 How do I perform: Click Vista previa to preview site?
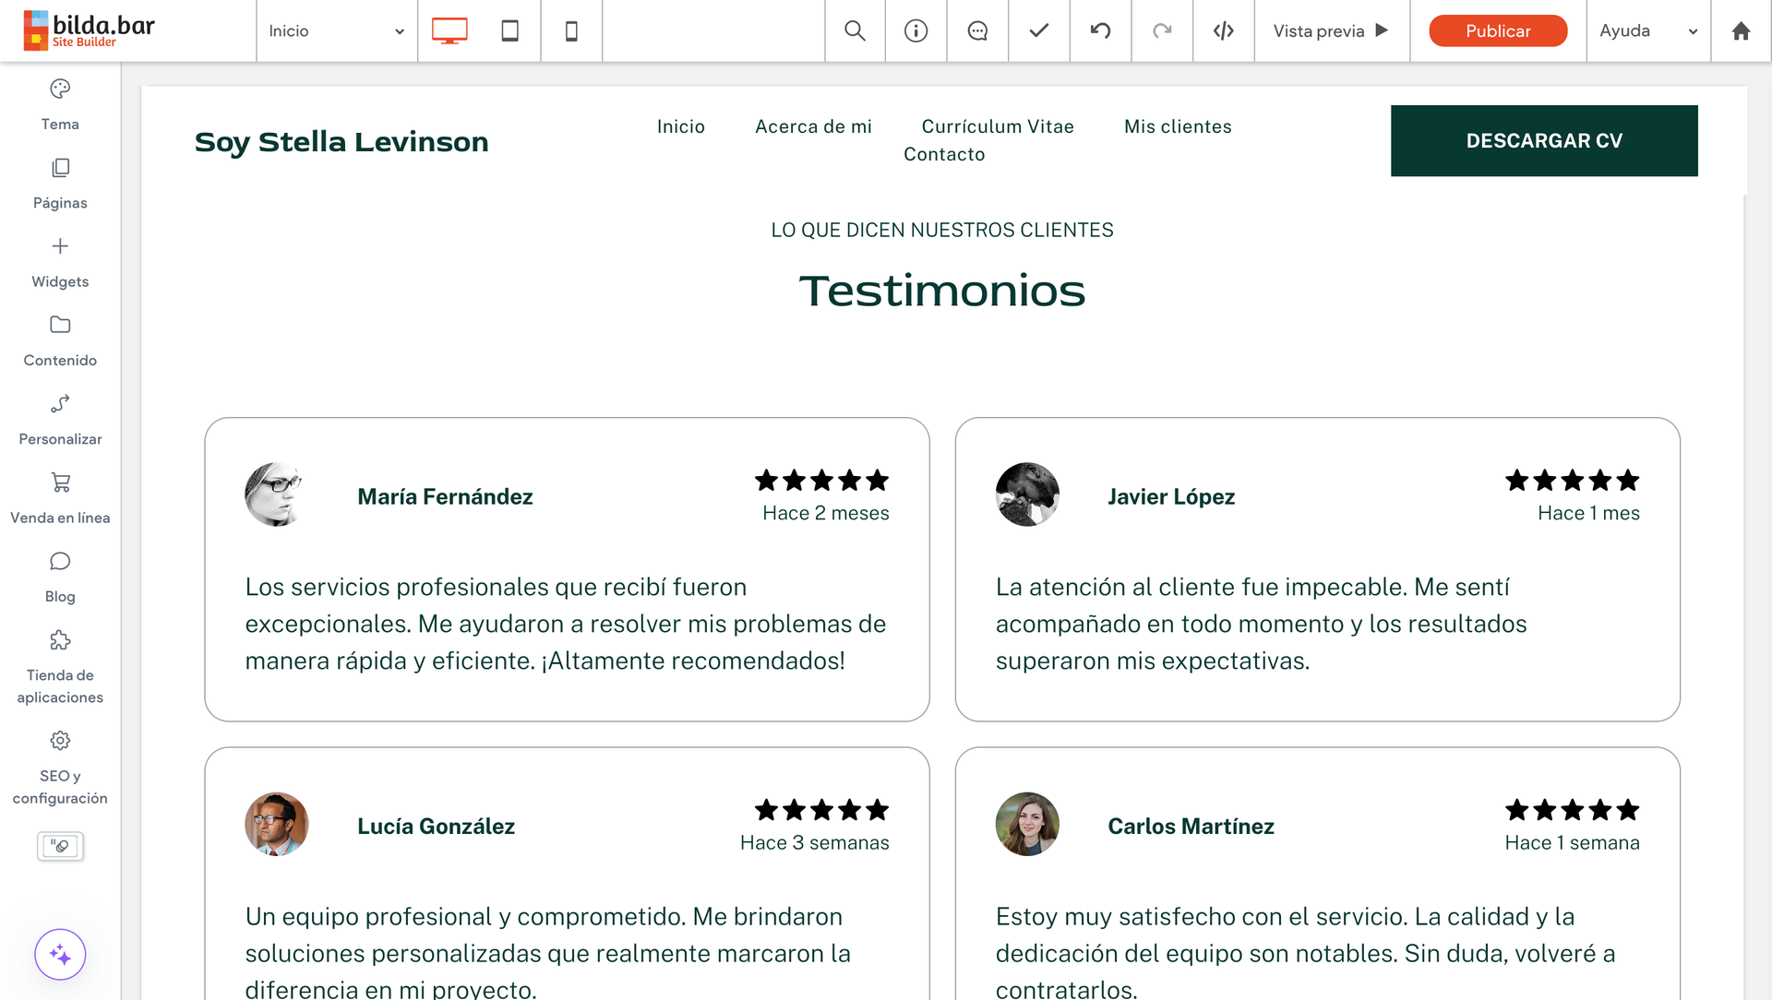tap(1331, 30)
